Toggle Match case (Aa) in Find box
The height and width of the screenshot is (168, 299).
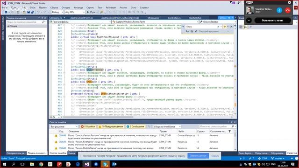pos(187,31)
